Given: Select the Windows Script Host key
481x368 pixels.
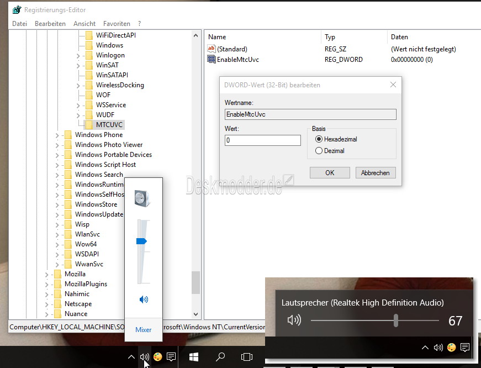Looking at the screenshot, I should click(105, 165).
